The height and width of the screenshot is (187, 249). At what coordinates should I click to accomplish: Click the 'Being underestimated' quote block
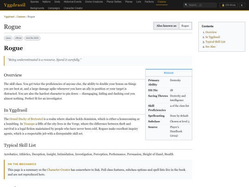(98, 61)
